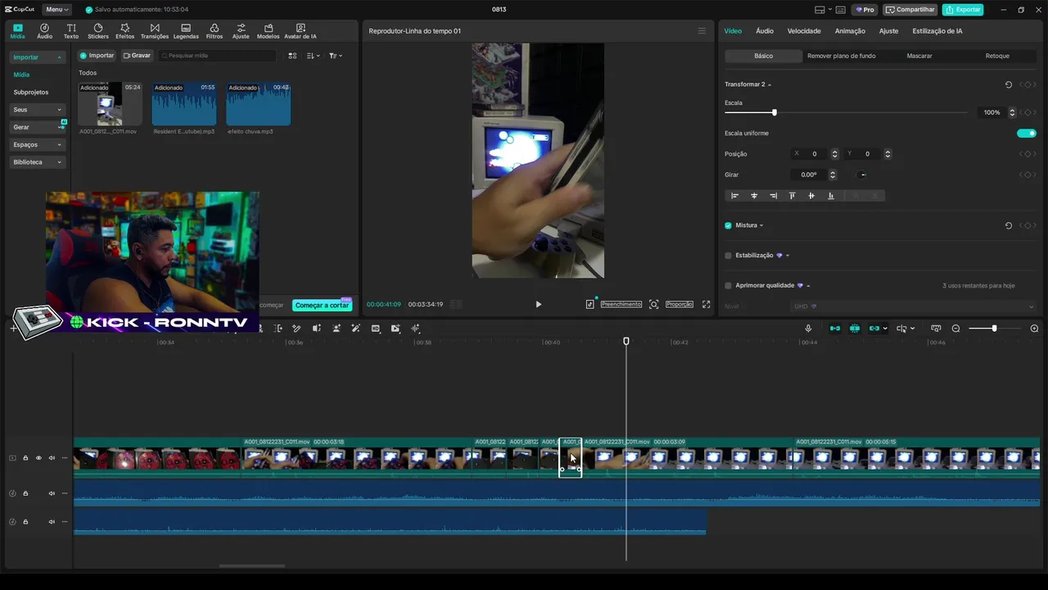
Task: Align to bottom using the alignment icon
Action: tap(831, 196)
